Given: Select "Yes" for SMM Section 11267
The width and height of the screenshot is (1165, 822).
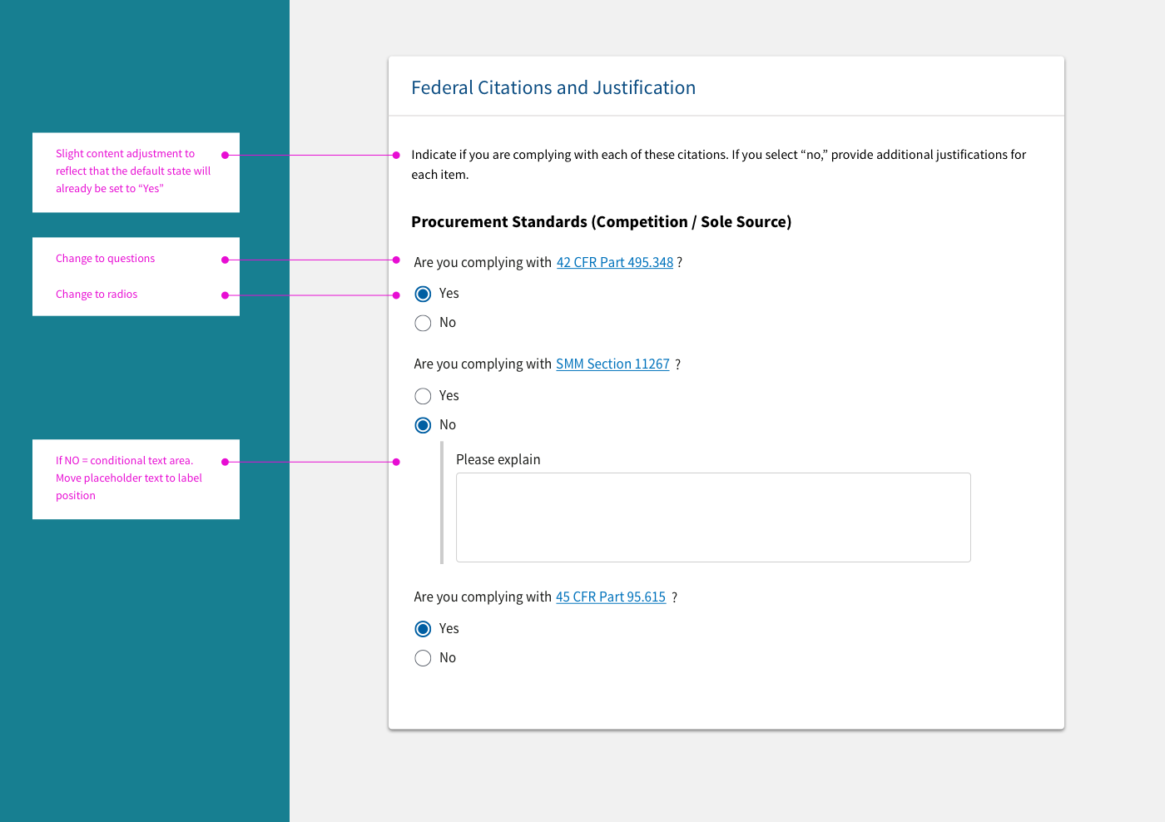Looking at the screenshot, I should coord(423,396).
